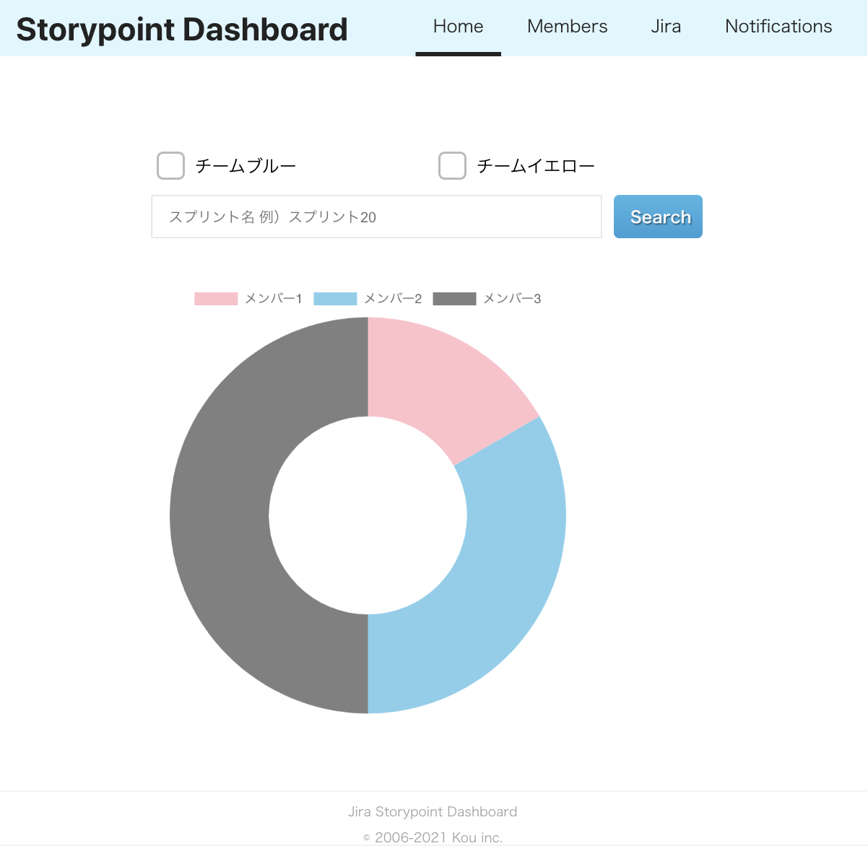Screen dimensions: 868x846
Task: Switch to the Home tab
Action: (x=458, y=26)
